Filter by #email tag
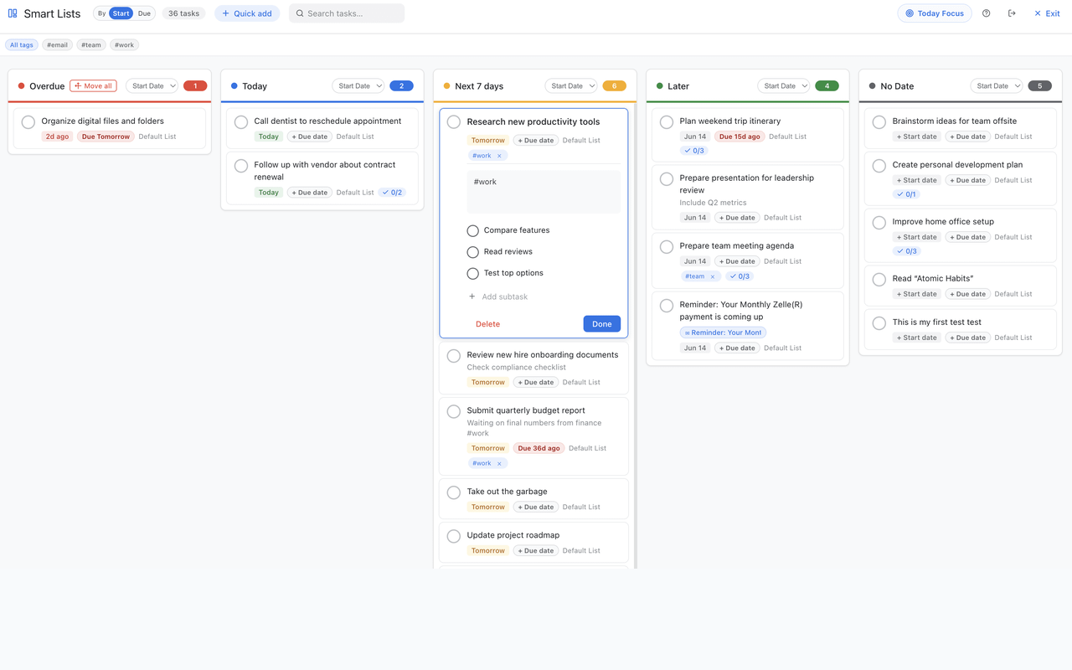The height and width of the screenshot is (670, 1072). click(x=57, y=44)
